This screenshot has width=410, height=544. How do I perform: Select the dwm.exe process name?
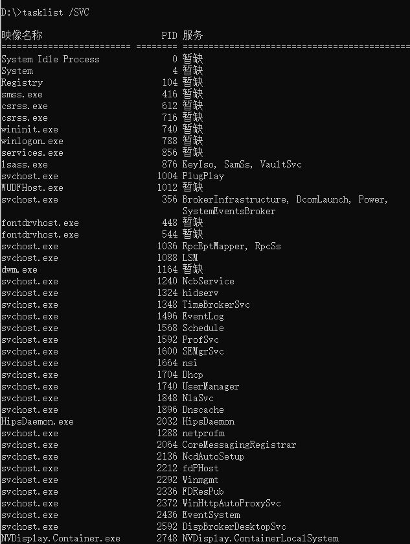pyautogui.click(x=19, y=269)
